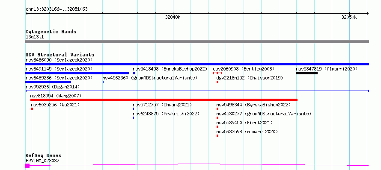381x170 pixels.
Task: Click the black nsv5847819 variant bar
Action: click(307, 73)
